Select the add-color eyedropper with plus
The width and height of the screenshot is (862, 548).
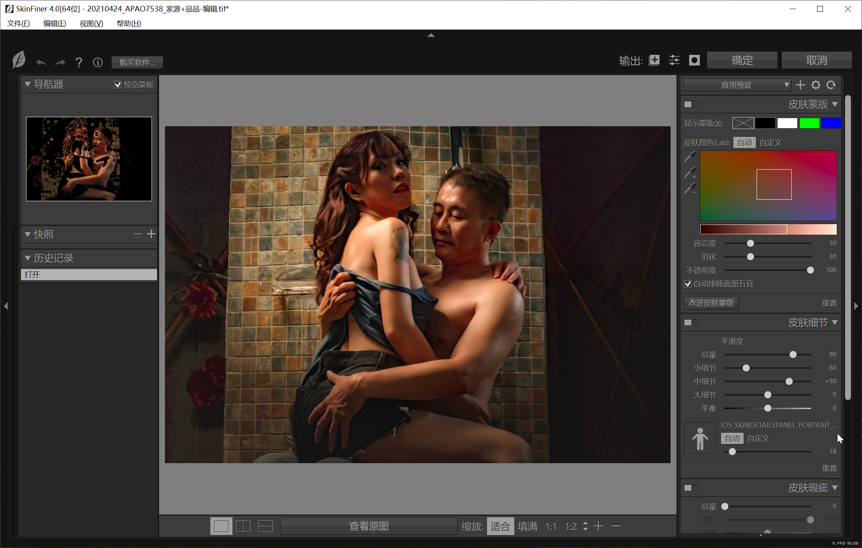coord(690,172)
